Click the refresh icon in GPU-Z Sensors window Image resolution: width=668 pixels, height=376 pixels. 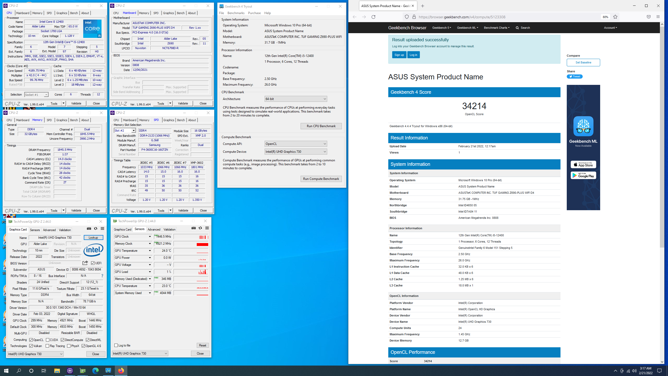pyautogui.click(x=200, y=228)
